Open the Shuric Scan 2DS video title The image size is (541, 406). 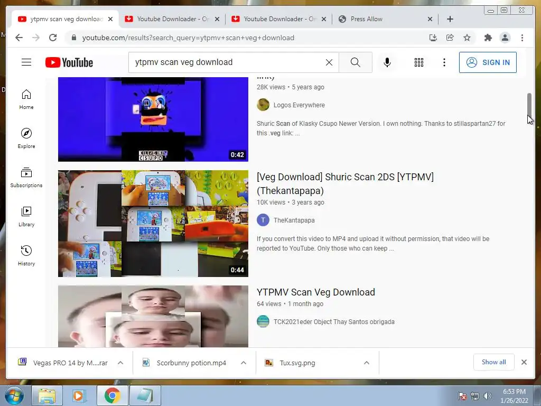coord(345,183)
